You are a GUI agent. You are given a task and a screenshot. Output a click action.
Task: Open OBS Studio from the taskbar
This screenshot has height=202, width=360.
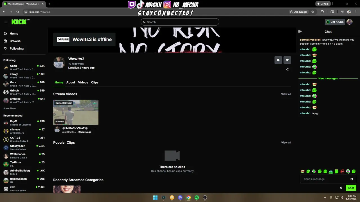point(205,198)
